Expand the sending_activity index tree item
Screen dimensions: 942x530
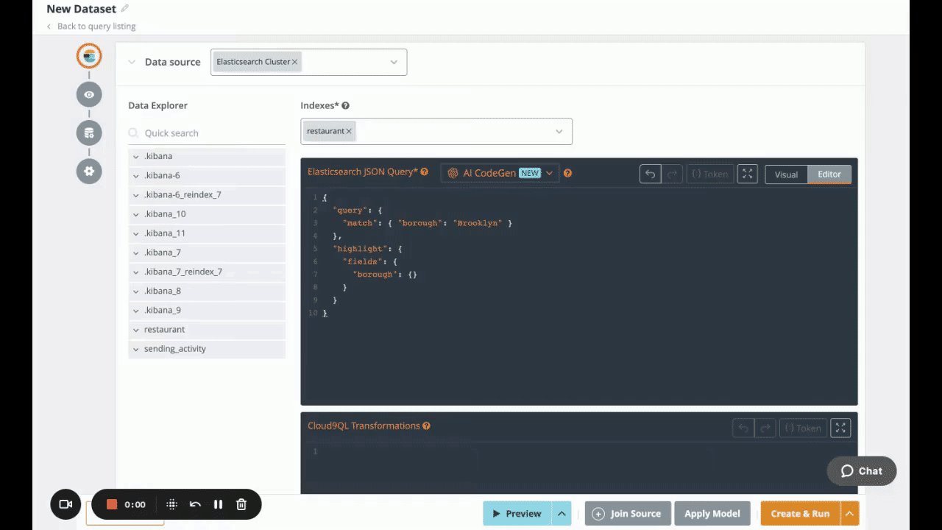(x=136, y=349)
